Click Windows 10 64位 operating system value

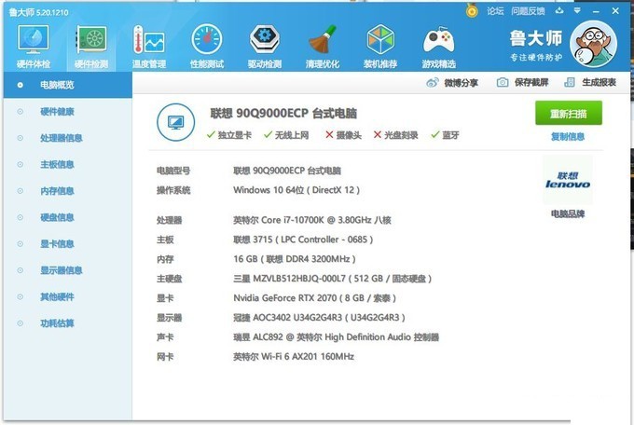[296, 190]
